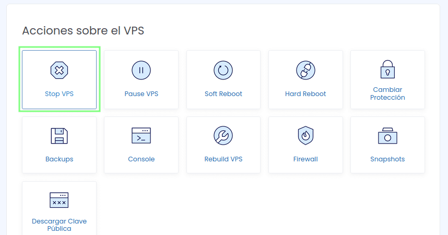Click the Soft Reboot circular arrow icon
This screenshot has width=448, height=235.
[223, 70]
